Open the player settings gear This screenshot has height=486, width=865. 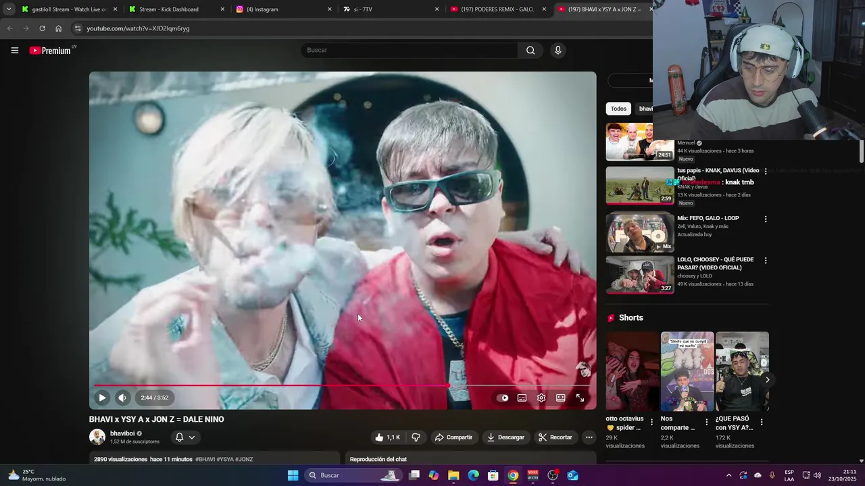click(541, 398)
